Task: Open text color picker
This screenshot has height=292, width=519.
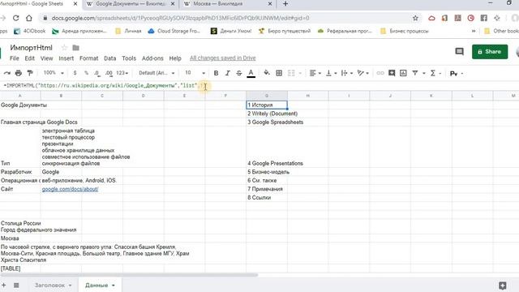Action: coord(251,73)
